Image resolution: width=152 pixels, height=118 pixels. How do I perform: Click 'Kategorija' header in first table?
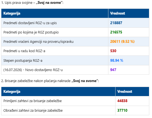tap(12, 13)
